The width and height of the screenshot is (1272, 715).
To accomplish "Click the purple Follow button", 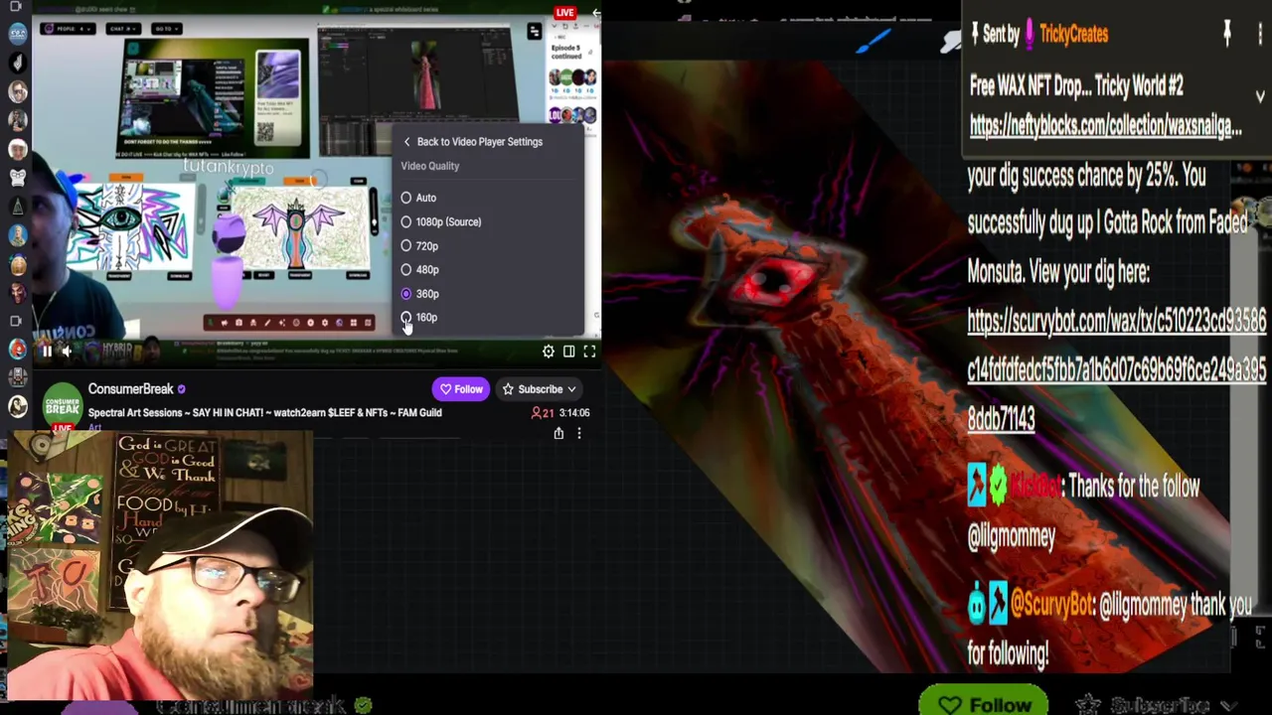I will (x=460, y=389).
